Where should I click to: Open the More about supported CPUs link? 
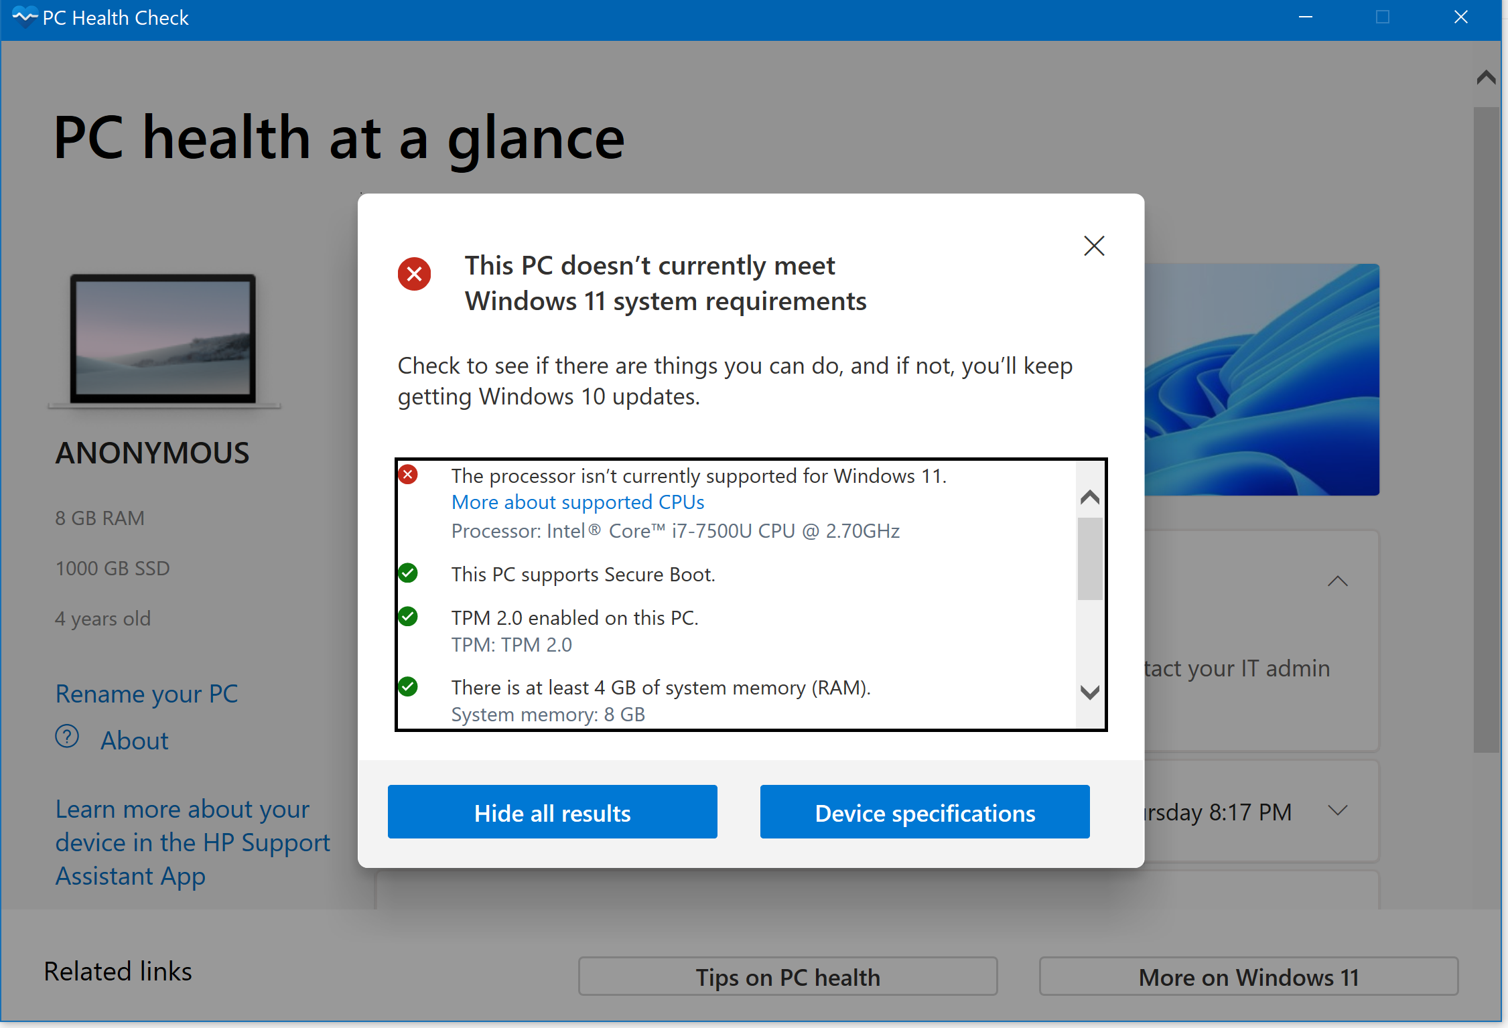pyautogui.click(x=577, y=502)
